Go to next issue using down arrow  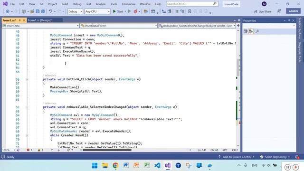pyautogui.click(x=59, y=150)
